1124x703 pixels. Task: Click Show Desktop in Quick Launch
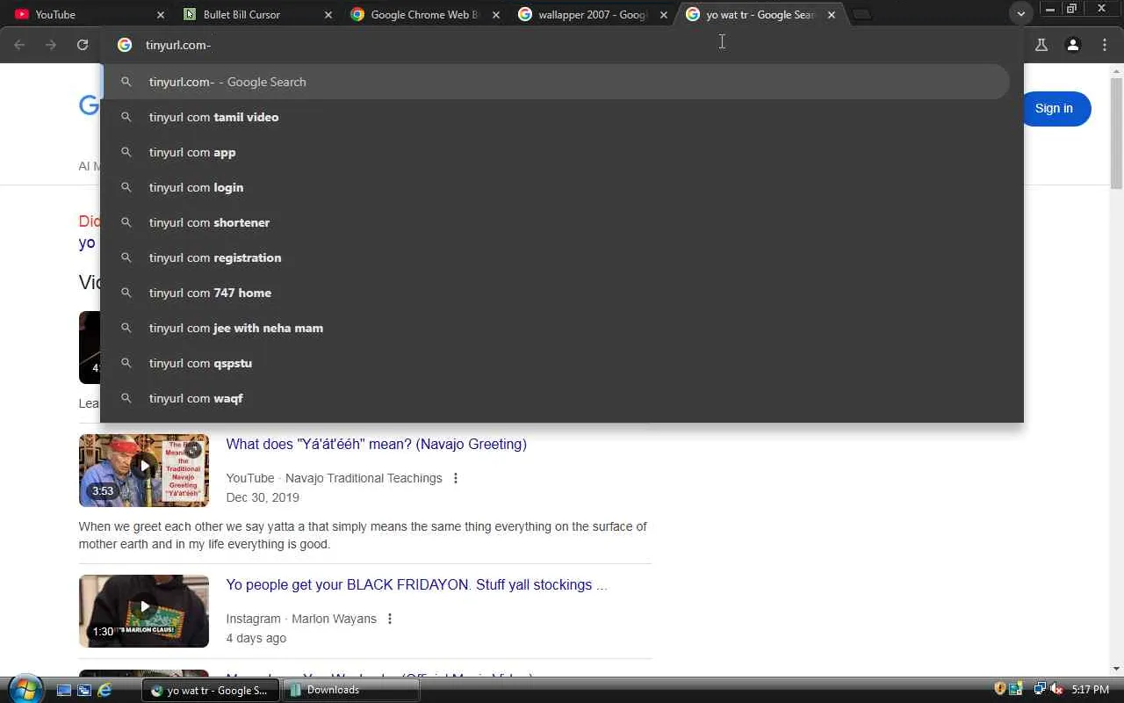pos(64,690)
